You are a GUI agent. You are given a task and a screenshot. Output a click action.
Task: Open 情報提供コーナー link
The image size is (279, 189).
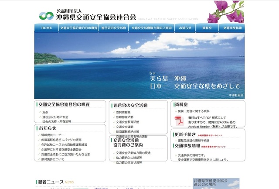(53, 135)
